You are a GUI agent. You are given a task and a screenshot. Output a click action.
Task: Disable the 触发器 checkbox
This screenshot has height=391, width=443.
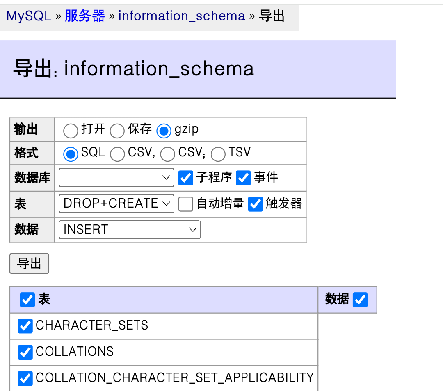tap(255, 204)
